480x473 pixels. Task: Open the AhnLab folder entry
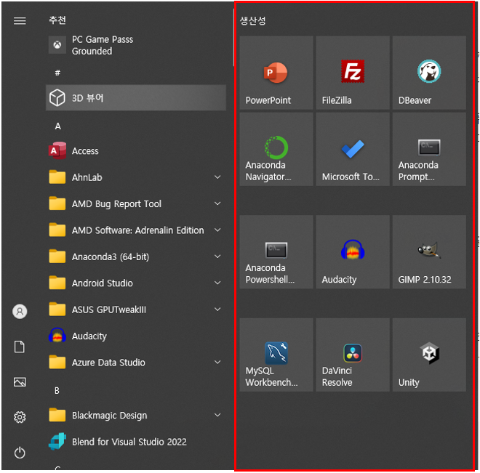click(136, 177)
